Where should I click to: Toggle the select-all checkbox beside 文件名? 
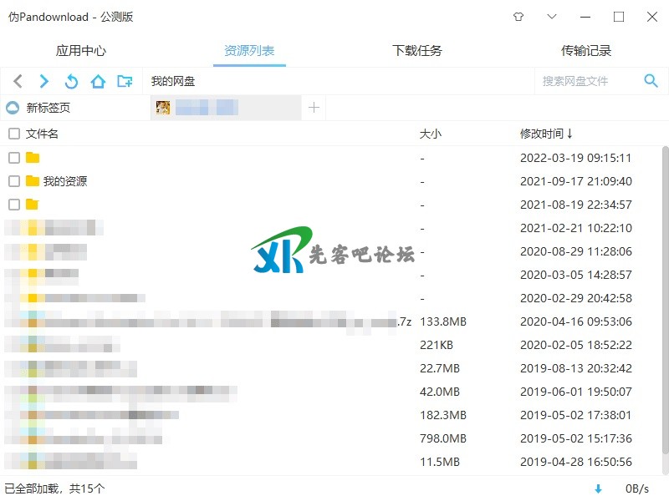coord(14,134)
